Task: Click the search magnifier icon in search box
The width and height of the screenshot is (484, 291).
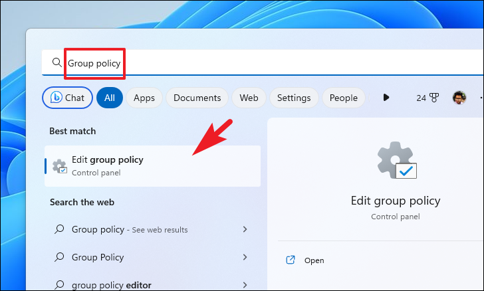Action: click(57, 62)
